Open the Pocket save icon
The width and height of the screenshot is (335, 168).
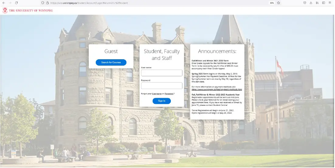click(305, 3)
